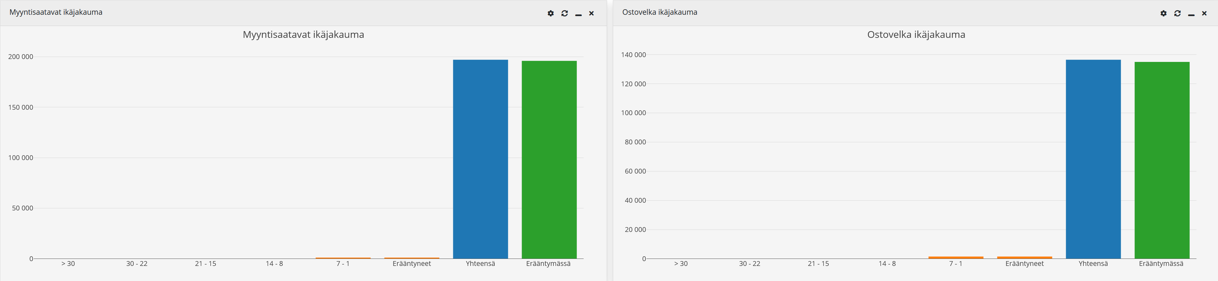The height and width of the screenshot is (281, 1218).
Task: Close the Ostovelka ikäjakauma panel
Action: click(1204, 13)
